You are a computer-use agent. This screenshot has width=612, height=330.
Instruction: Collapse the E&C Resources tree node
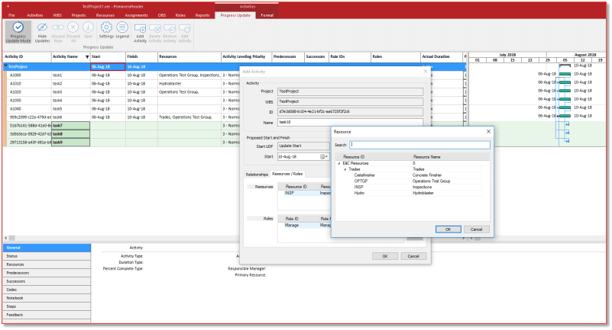tap(338, 163)
